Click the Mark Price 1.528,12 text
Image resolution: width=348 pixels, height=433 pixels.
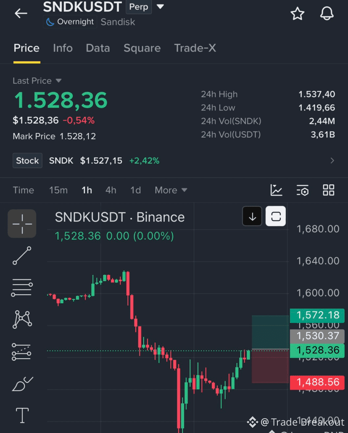[x=54, y=136]
